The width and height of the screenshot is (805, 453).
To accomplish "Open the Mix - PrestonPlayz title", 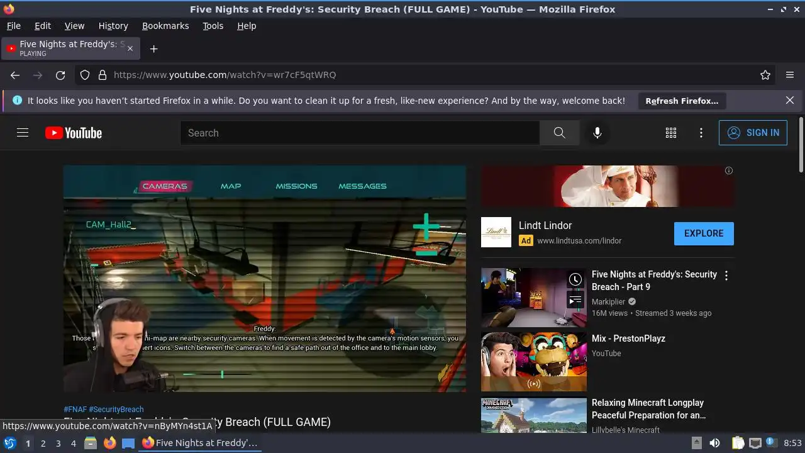I will point(628,338).
